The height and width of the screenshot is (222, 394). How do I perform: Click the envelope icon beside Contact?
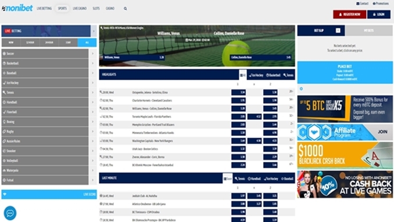(x=358, y=3)
